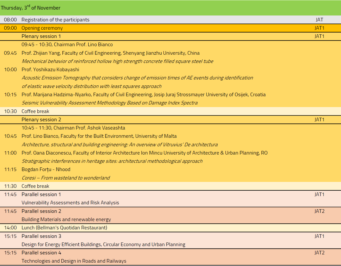Click the 10:30 Coffee break row

pyautogui.click(x=35, y=111)
